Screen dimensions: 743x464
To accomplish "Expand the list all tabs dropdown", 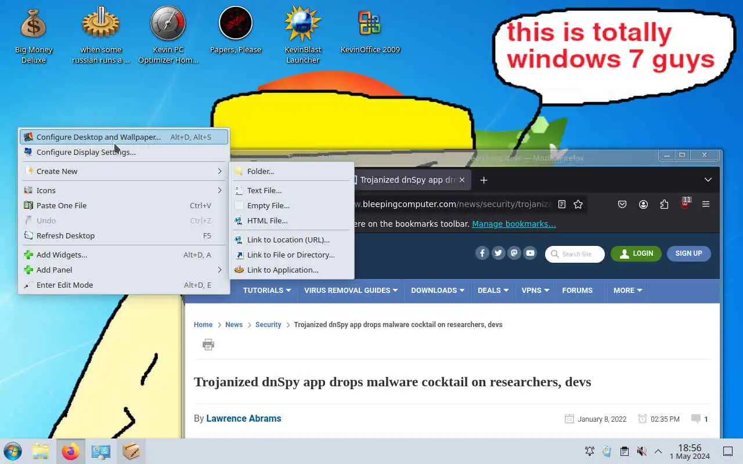I will pyautogui.click(x=708, y=180).
